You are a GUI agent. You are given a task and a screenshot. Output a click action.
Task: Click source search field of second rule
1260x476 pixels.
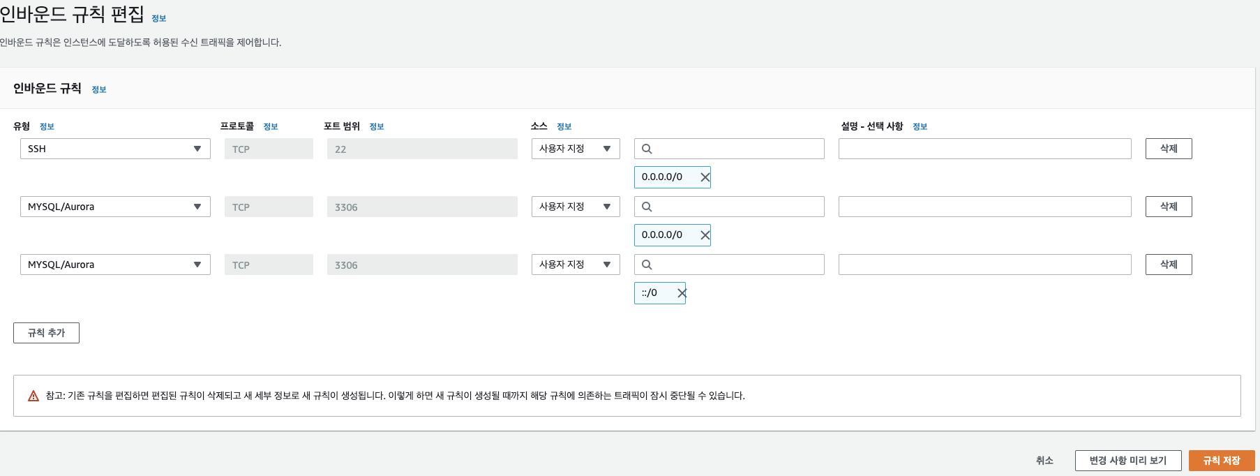point(736,207)
